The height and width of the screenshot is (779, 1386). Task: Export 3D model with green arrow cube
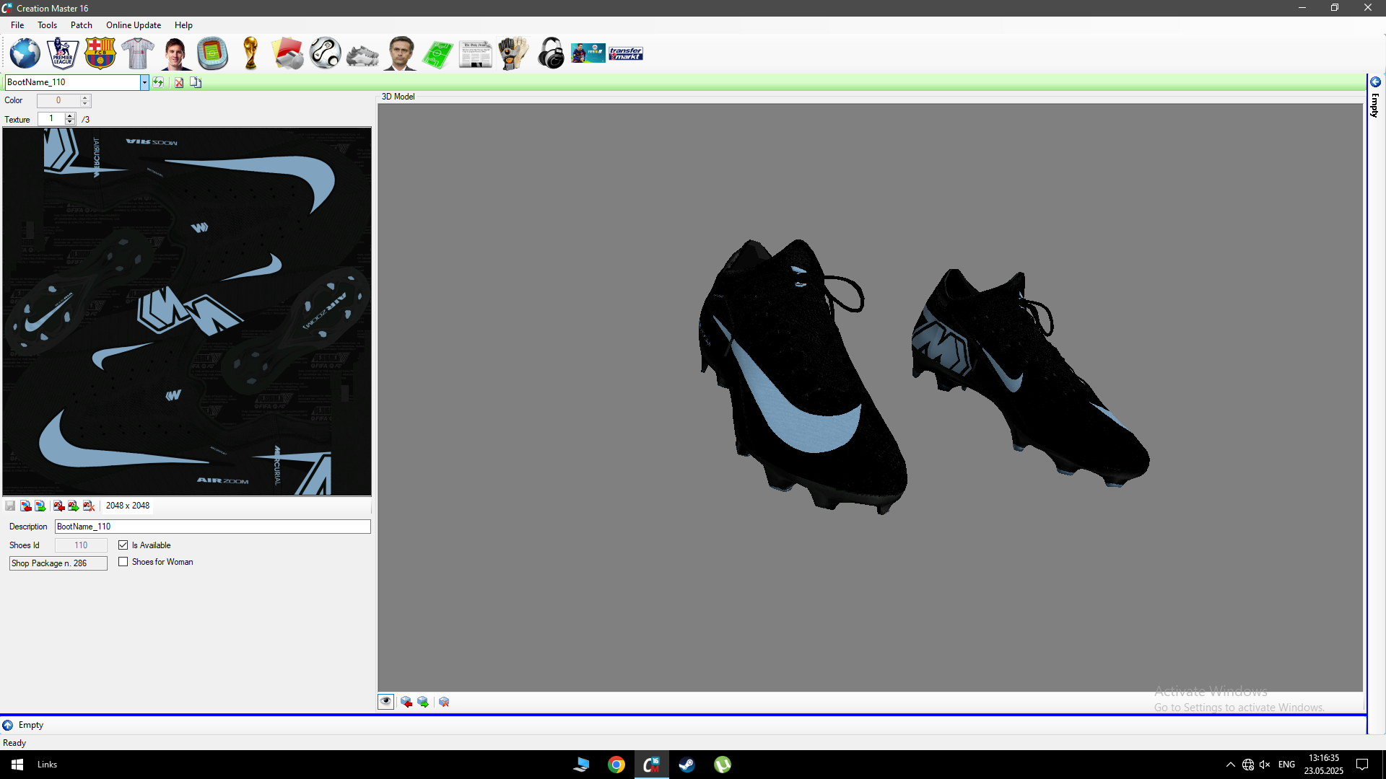[423, 702]
